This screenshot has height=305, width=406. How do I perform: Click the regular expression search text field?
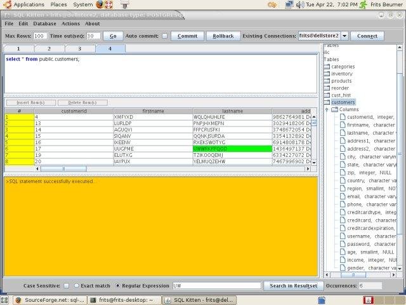pos(216,286)
